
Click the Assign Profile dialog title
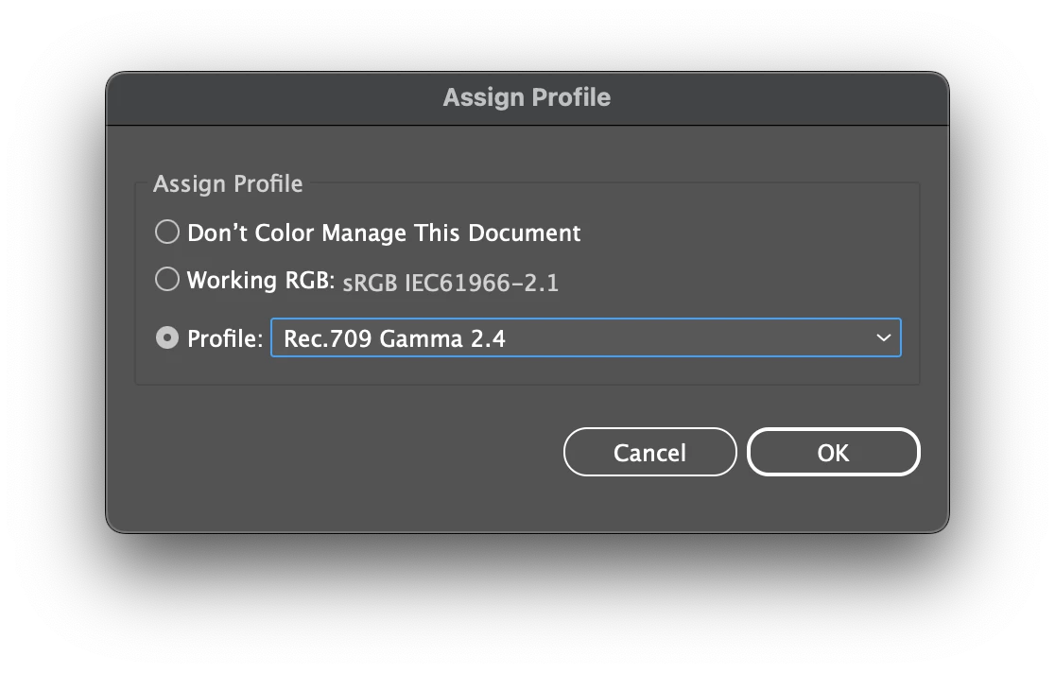point(527,97)
